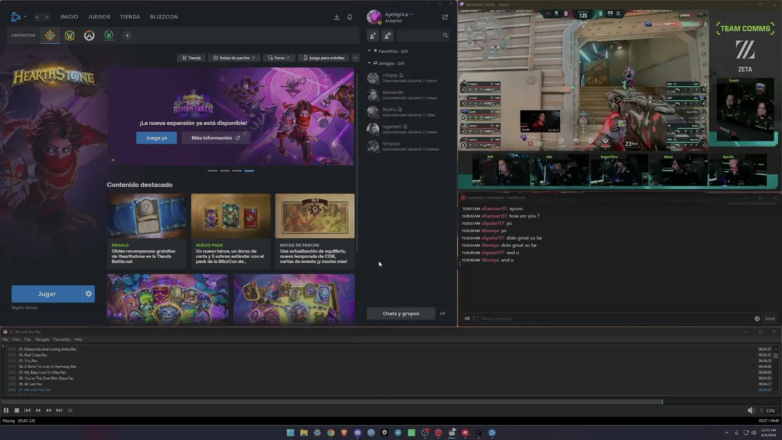This screenshot has width=782, height=440.
Task: Open the Windows Start button
Action: [290, 433]
